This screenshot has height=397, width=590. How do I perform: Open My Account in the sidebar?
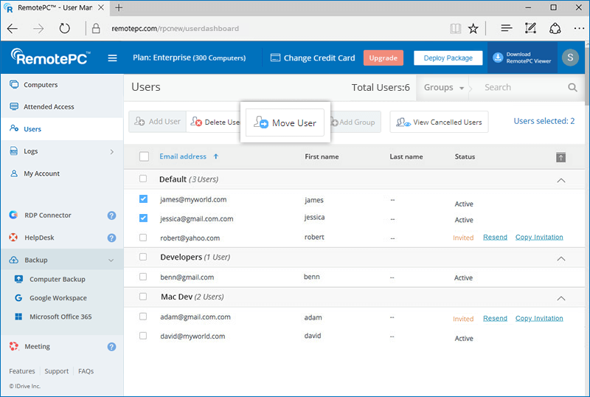[x=41, y=173]
